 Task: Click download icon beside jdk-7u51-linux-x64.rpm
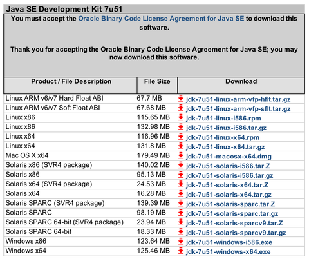click(x=181, y=137)
